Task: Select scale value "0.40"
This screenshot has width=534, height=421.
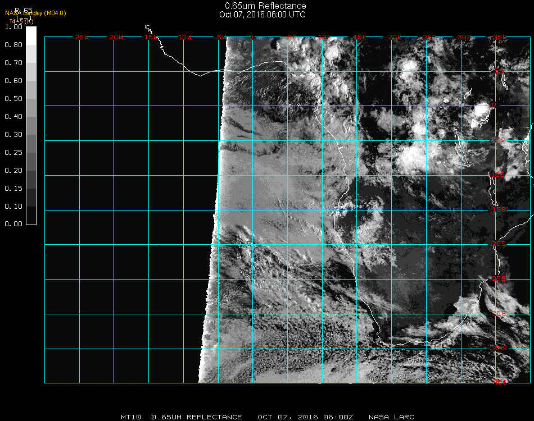Action: (x=13, y=117)
